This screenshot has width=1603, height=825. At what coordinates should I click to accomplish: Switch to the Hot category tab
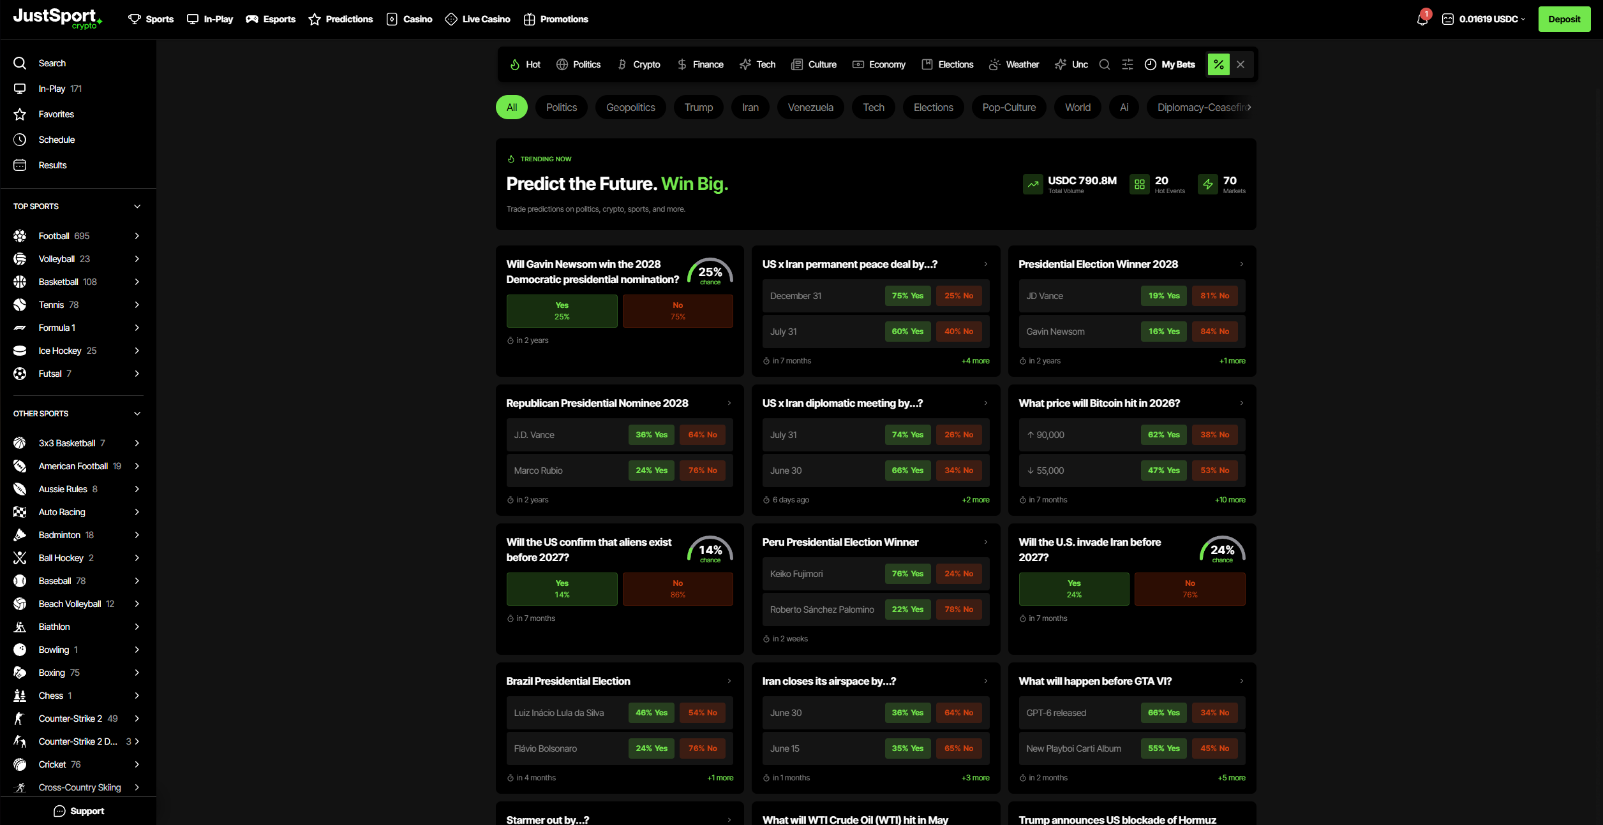[x=525, y=64]
